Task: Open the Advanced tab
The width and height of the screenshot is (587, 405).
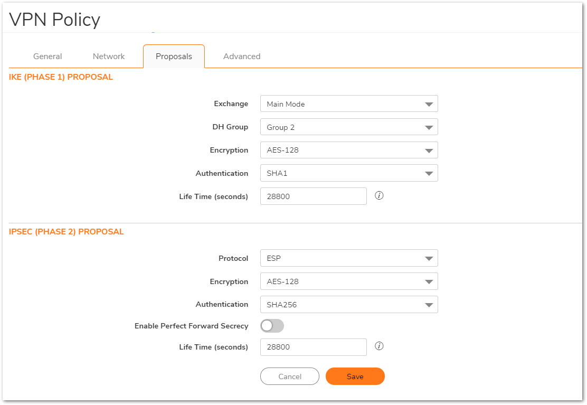Action: click(242, 56)
